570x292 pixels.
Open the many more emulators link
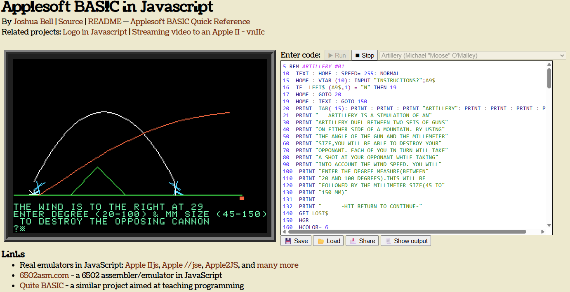pos(278,265)
